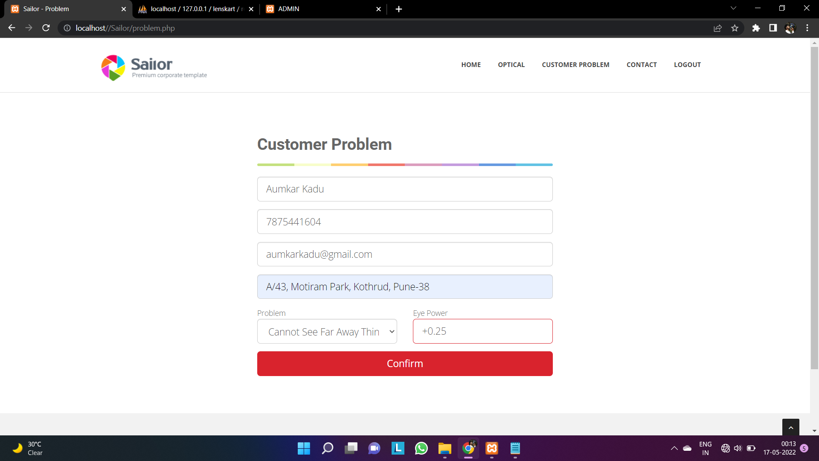This screenshot has width=819, height=461.
Task: Expand the tab search chevron
Action: pyautogui.click(x=733, y=9)
